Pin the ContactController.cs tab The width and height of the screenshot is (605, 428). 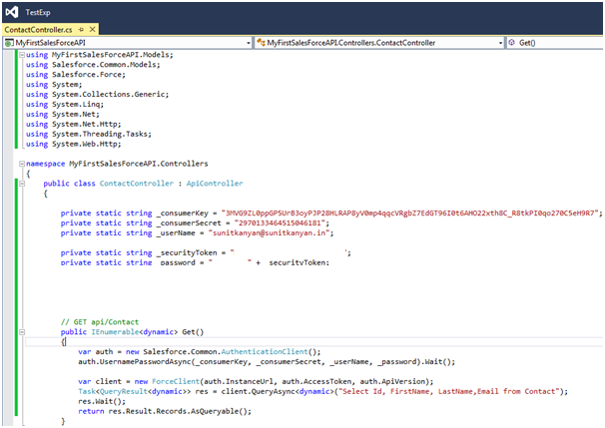[x=81, y=29]
